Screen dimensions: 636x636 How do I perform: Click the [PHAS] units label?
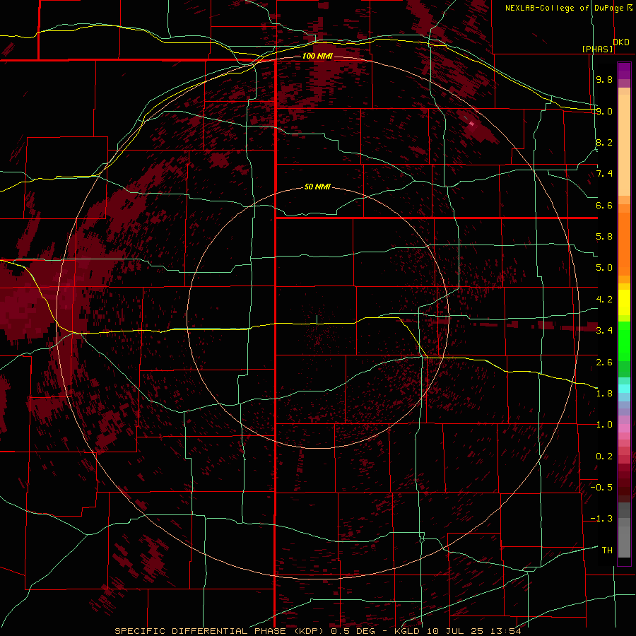point(597,49)
